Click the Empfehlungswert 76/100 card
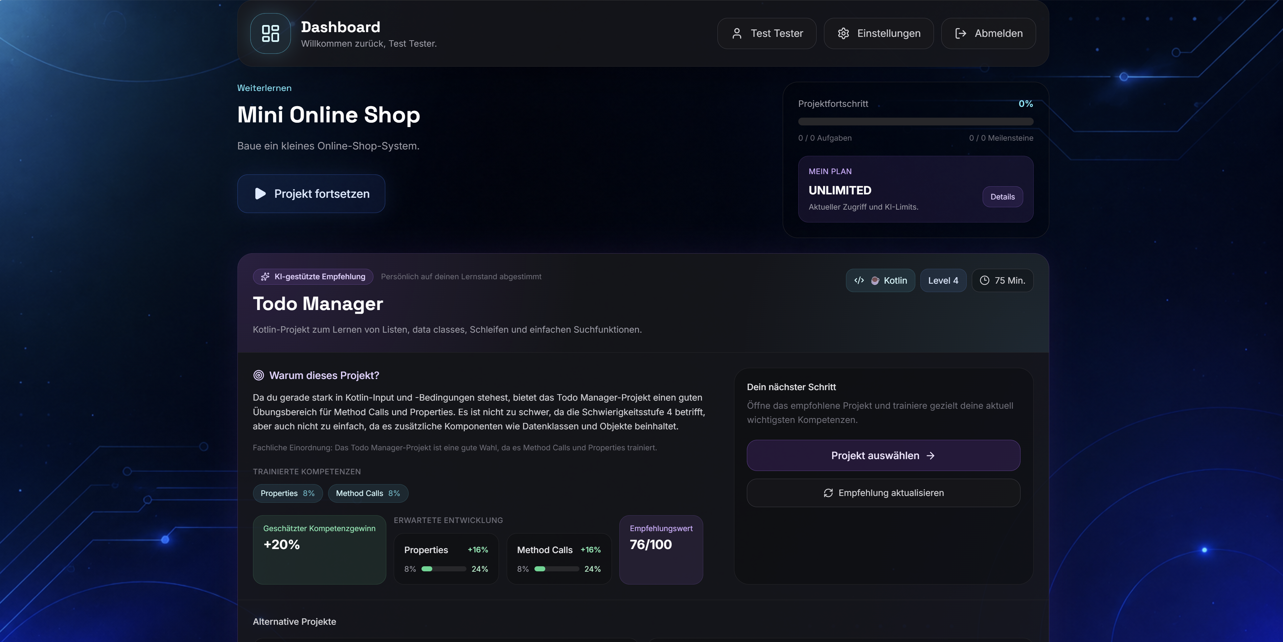The height and width of the screenshot is (642, 1283). tap(661, 550)
